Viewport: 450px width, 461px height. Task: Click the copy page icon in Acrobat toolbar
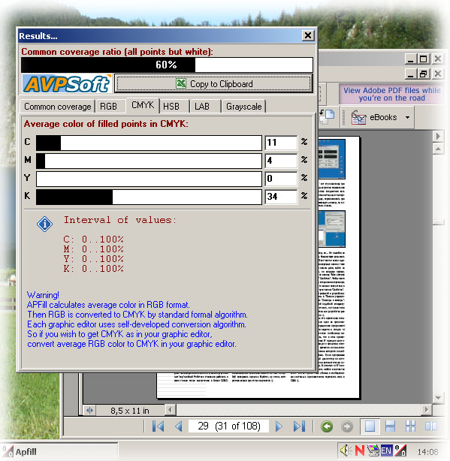coord(327,116)
